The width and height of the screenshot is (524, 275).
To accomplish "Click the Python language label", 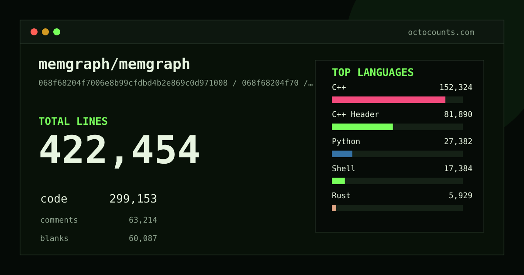I will [x=346, y=141].
